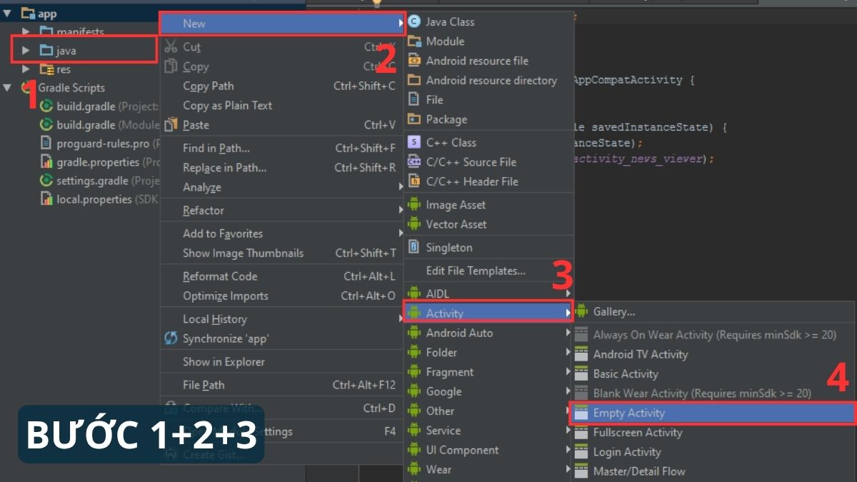The height and width of the screenshot is (482, 857).
Task: Collapse the Gradle Scripts node
Action: (x=8, y=88)
